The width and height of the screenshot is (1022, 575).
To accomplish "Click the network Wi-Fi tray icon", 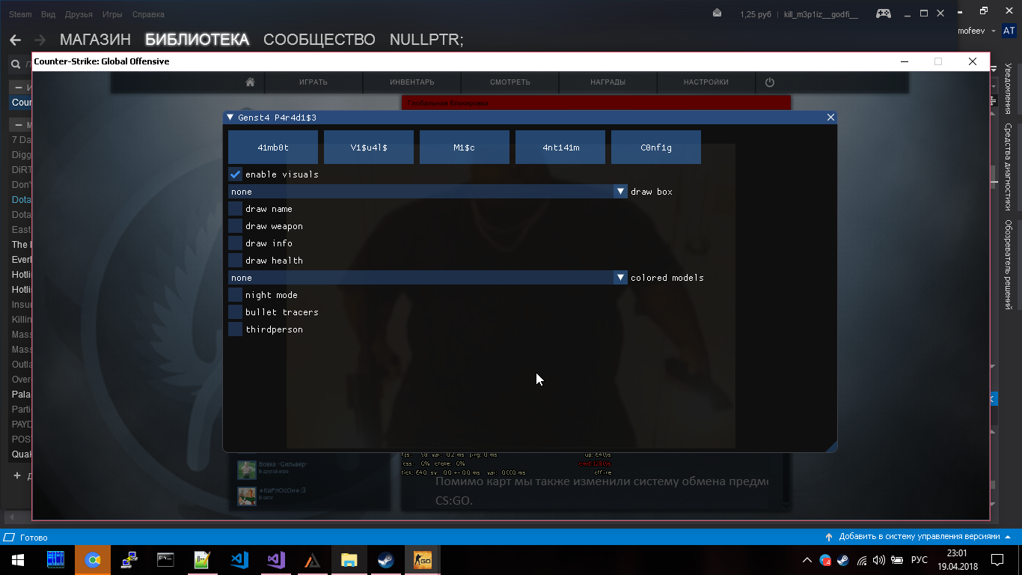I will [861, 560].
